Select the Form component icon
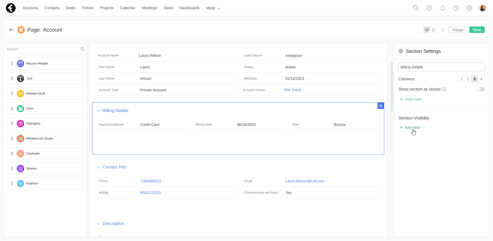 [x=20, y=108]
